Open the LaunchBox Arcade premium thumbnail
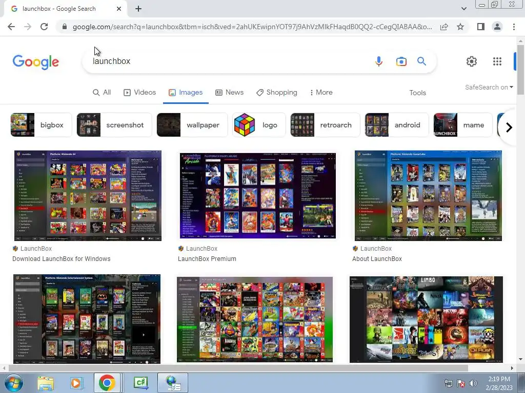 pos(258,195)
